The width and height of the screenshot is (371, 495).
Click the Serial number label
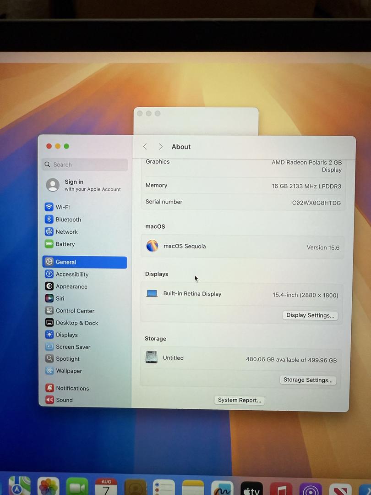point(164,202)
